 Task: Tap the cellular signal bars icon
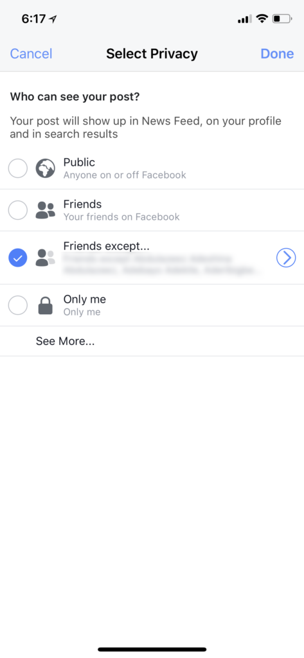[244, 19]
